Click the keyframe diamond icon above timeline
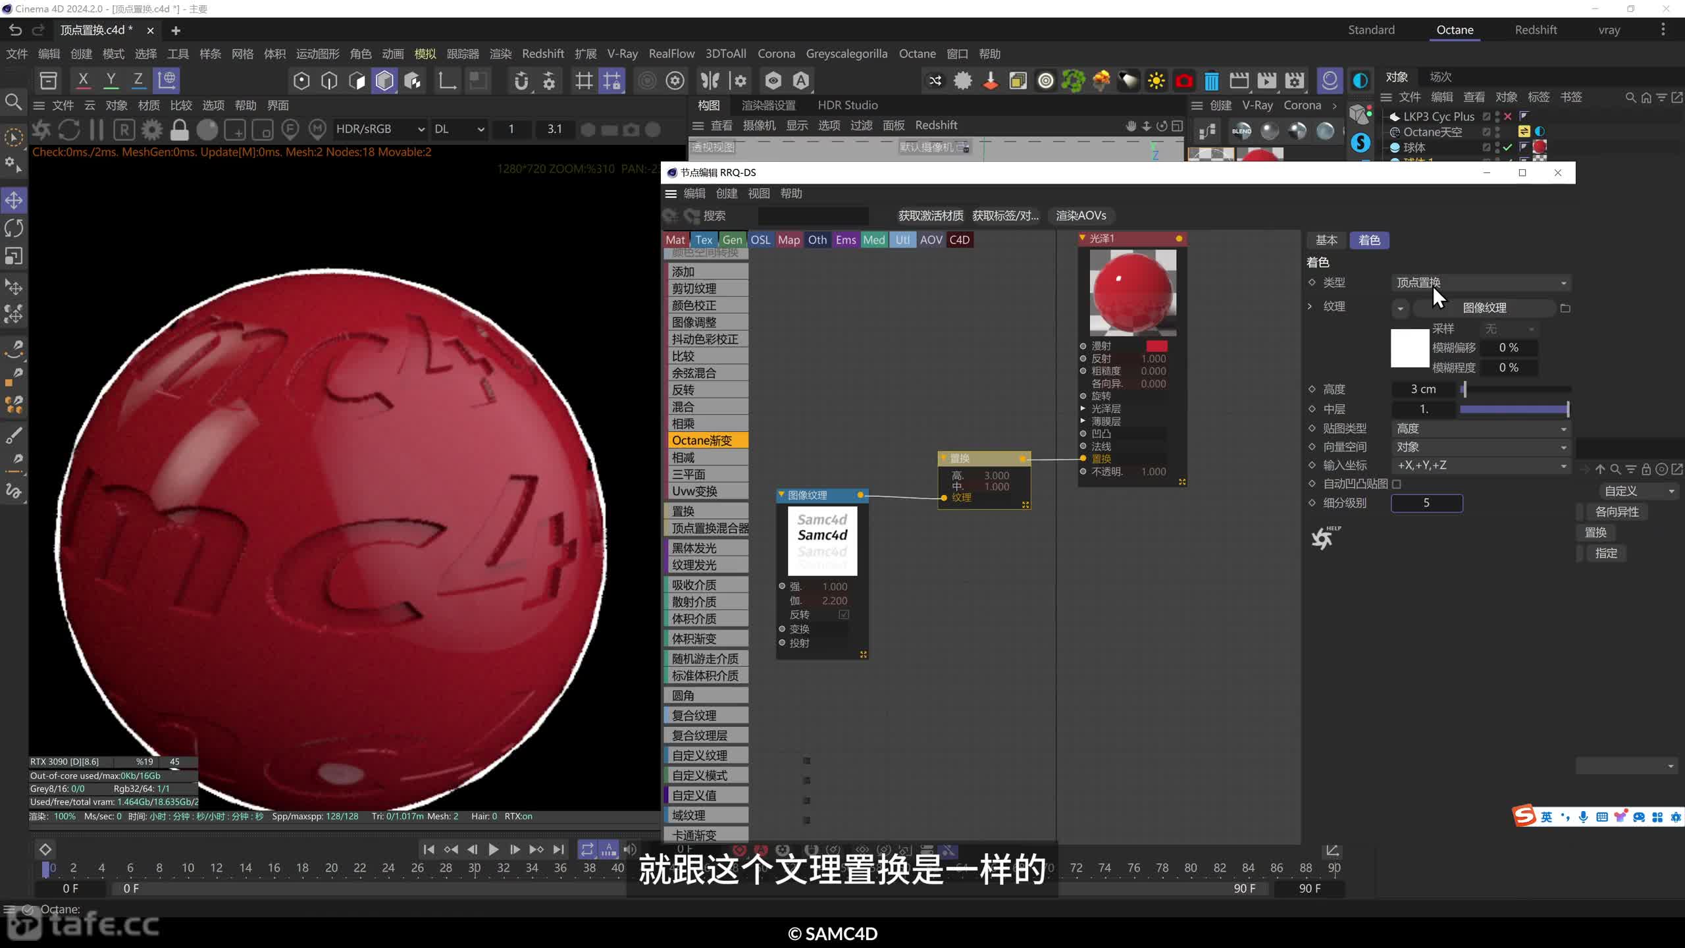This screenshot has width=1685, height=948. tap(45, 849)
